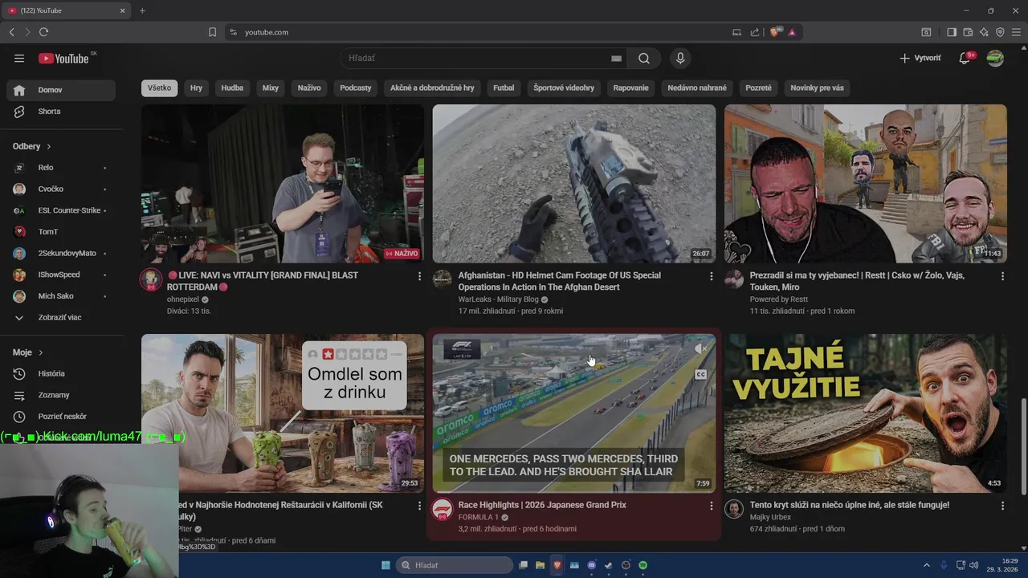
Task: Open História in the sidebar
Action: tap(60, 373)
